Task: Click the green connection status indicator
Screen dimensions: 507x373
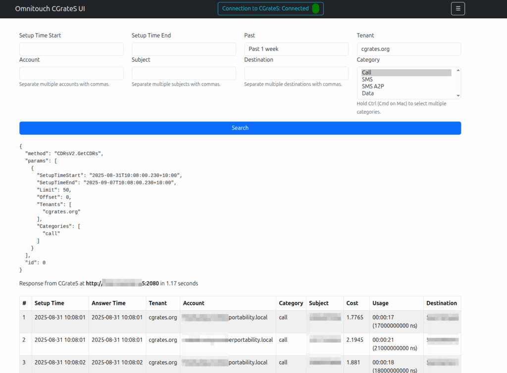Action: tap(315, 8)
